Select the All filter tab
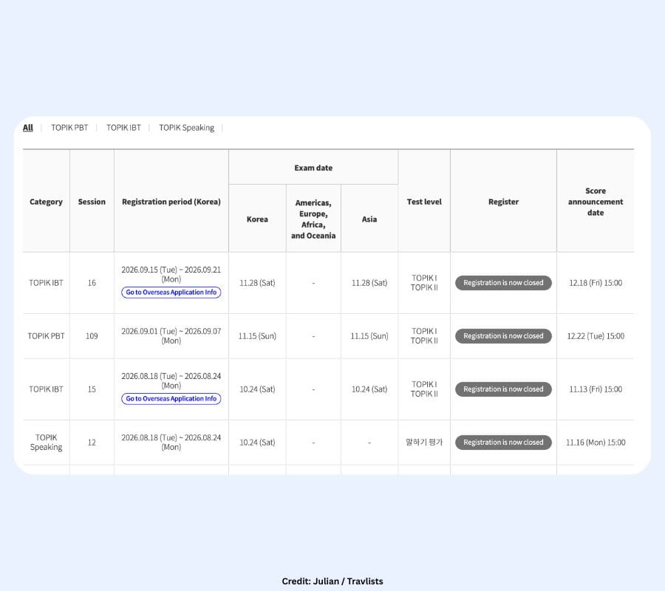 [27, 128]
